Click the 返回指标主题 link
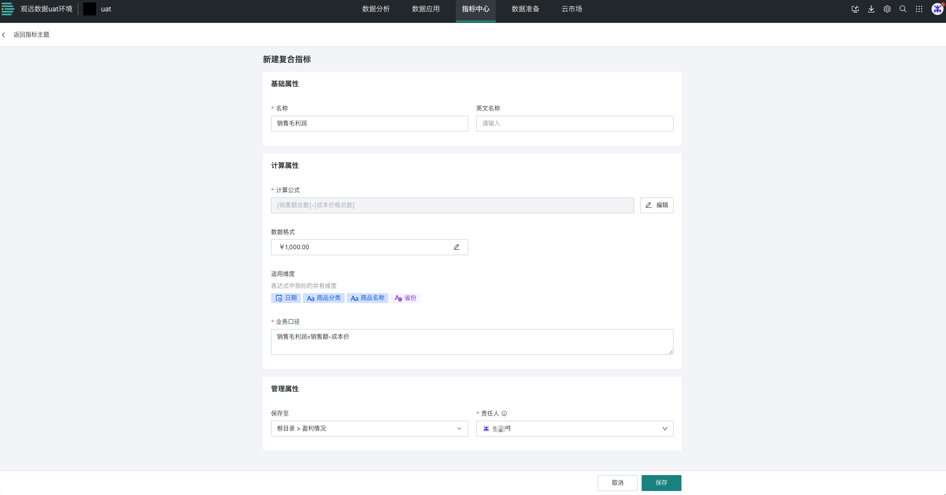This screenshot has width=946, height=495. tap(32, 34)
